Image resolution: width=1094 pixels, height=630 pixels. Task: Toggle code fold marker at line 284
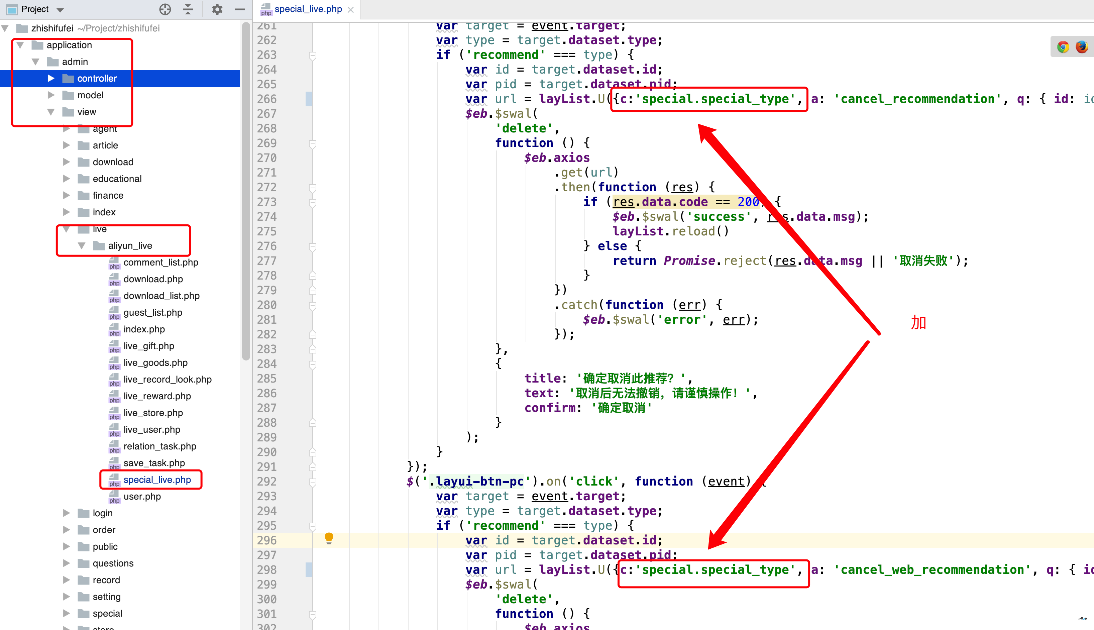(313, 364)
